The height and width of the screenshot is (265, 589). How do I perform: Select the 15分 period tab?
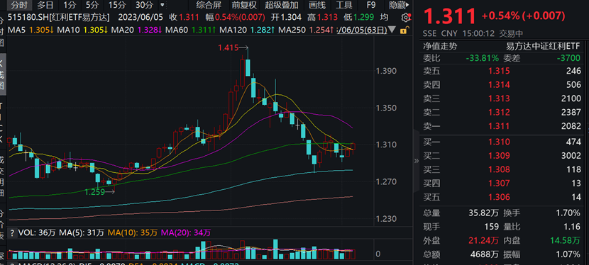point(117,5)
